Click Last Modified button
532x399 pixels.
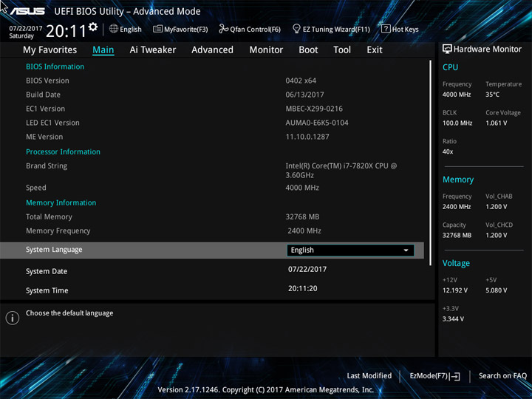point(369,375)
